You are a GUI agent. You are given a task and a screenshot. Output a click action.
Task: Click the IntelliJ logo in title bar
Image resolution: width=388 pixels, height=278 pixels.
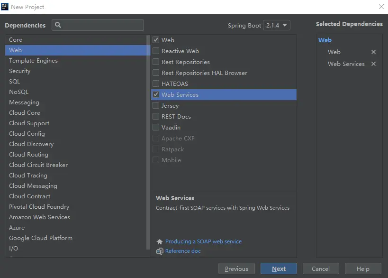pyautogui.click(x=6, y=7)
